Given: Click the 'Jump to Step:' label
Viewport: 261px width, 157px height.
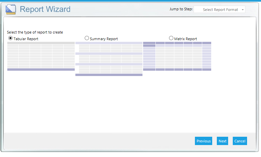Looking at the screenshot, I should click(x=181, y=9).
